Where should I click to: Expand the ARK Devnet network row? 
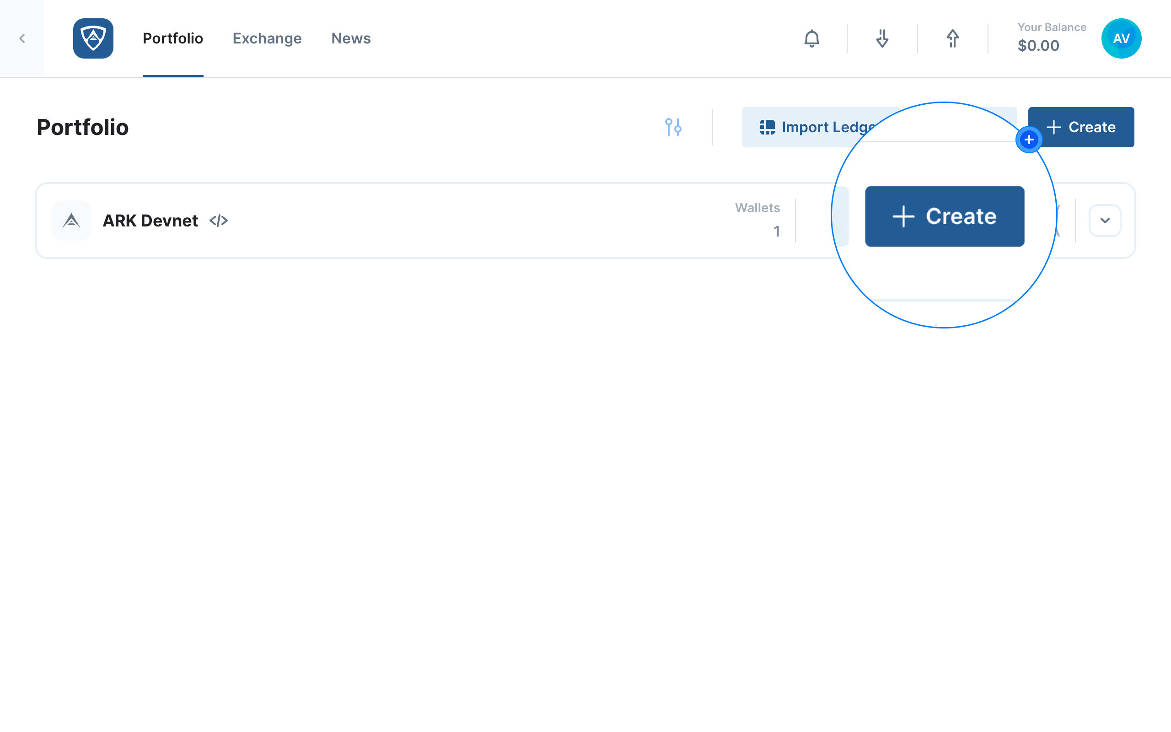[1105, 220]
